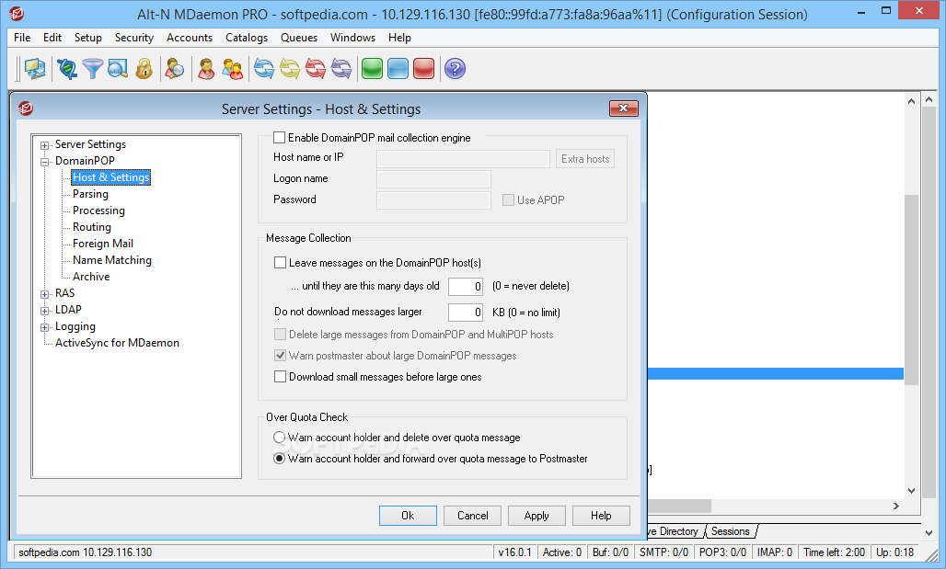Select Foreign Mail in the settings tree
946x569 pixels.
click(102, 244)
